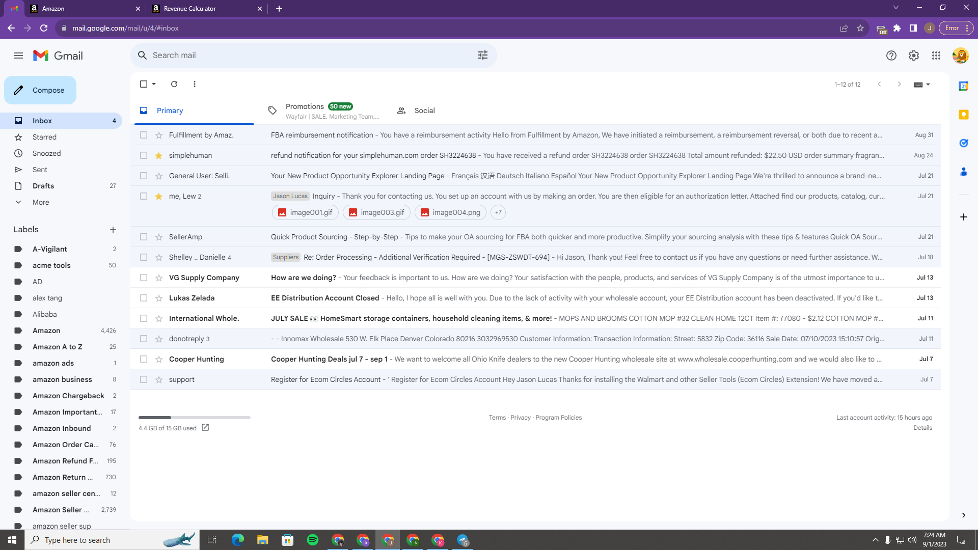The image size is (978, 550).
Task: Show +7 more attachments on Inquiry email
Action: coord(498,212)
